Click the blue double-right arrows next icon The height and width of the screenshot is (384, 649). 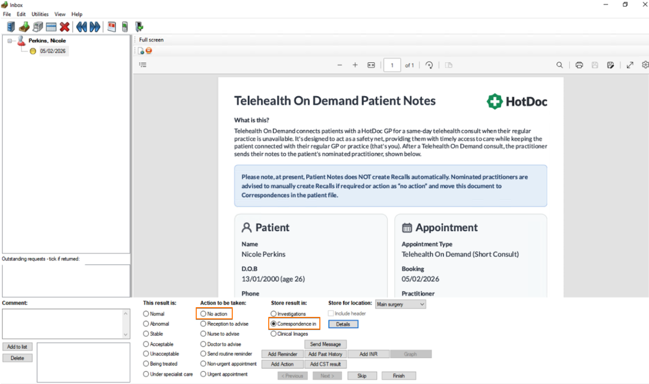click(x=95, y=27)
